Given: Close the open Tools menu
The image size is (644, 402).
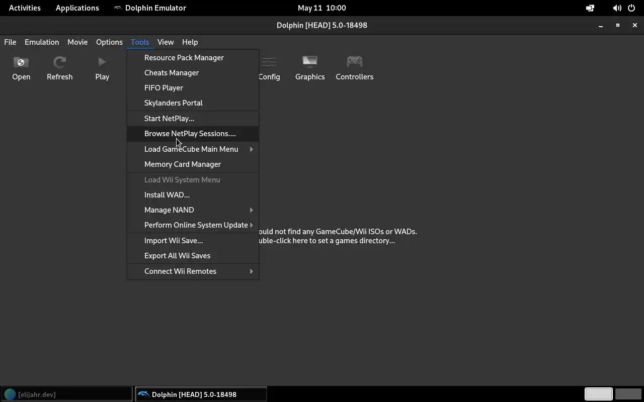Looking at the screenshot, I should click(140, 42).
